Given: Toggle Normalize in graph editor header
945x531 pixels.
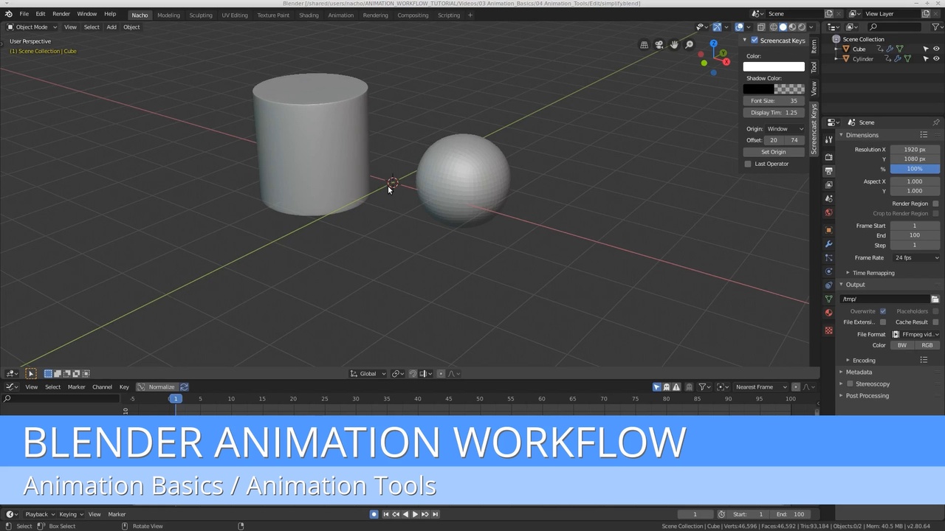Looking at the screenshot, I should pyautogui.click(x=156, y=387).
